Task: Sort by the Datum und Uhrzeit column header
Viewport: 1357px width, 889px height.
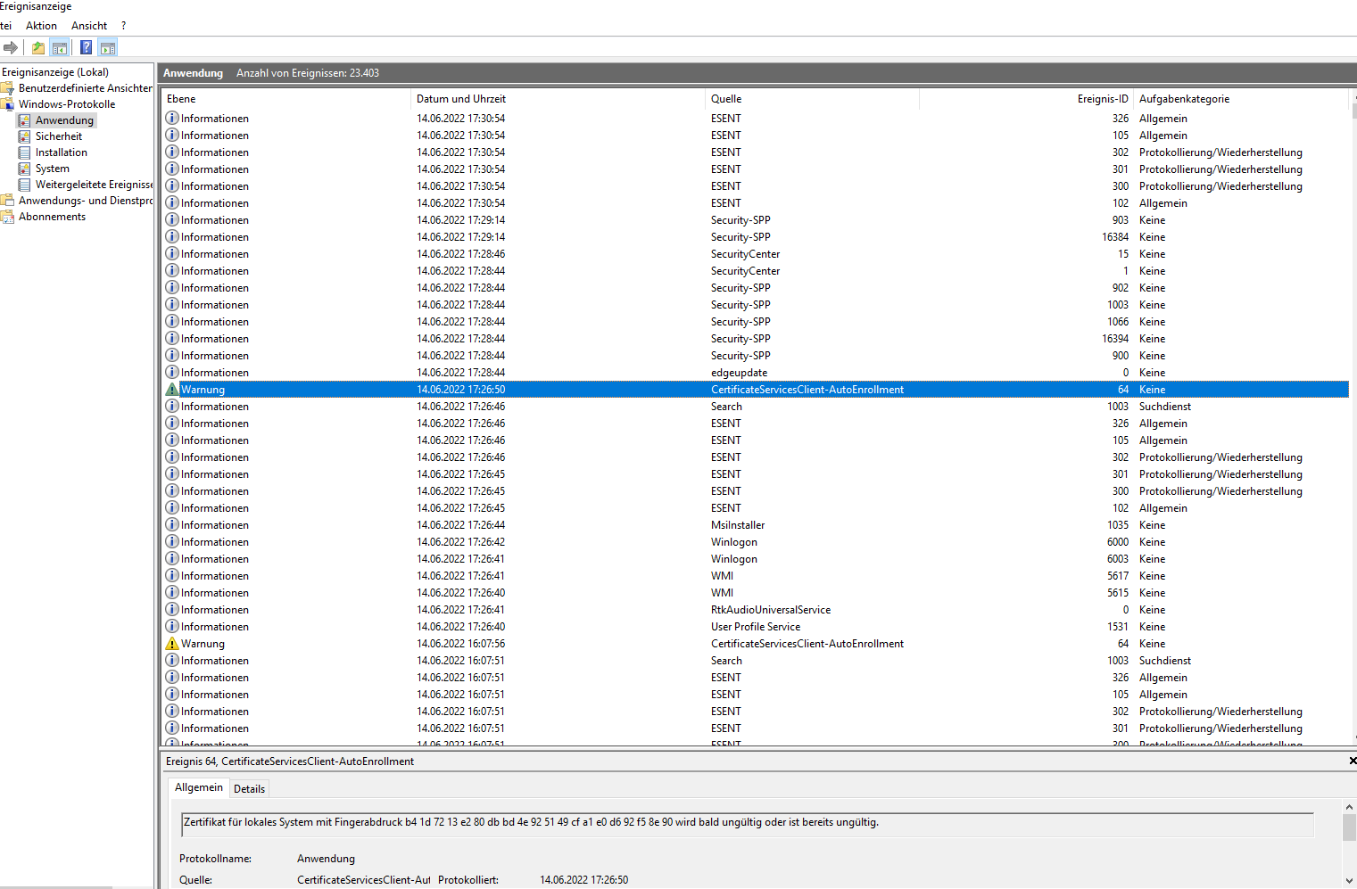Action: pos(558,99)
